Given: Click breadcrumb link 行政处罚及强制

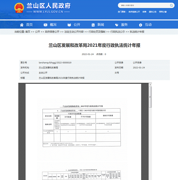Looking at the screenshot, I should point(97,32).
